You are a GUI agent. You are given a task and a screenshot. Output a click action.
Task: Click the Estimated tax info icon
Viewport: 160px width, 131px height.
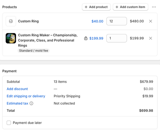(x=31, y=103)
